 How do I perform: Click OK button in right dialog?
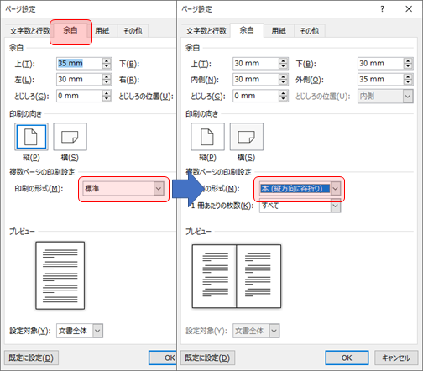click(347, 358)
